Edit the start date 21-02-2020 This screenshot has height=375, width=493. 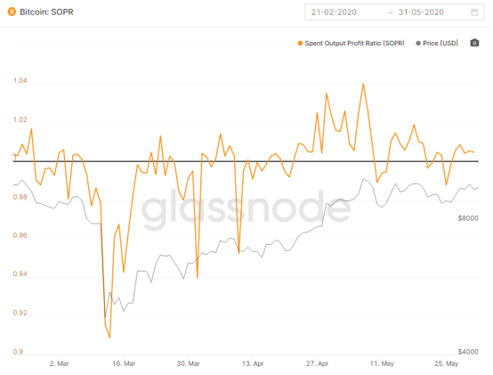click(x=334, y=12)
